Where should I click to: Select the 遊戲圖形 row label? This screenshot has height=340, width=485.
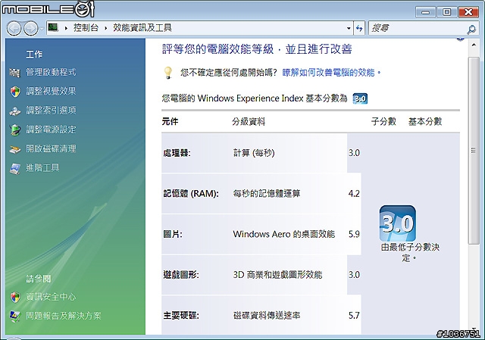point(181,275)
